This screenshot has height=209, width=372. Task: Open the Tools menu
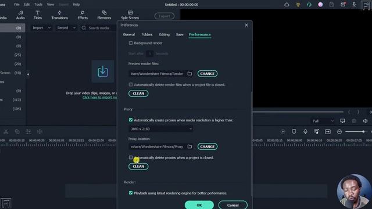38,5
